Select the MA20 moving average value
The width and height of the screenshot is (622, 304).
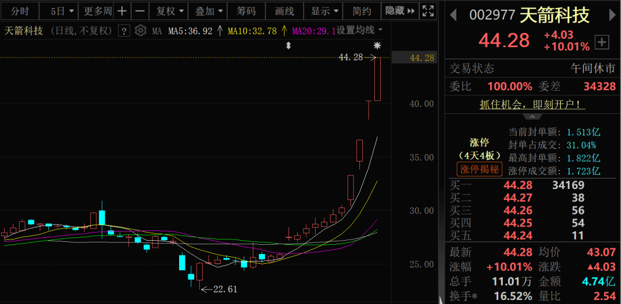pyautogui.click(x=314, y=31)
